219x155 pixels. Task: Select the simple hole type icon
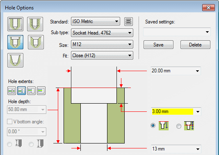click(x=15, y=24)
